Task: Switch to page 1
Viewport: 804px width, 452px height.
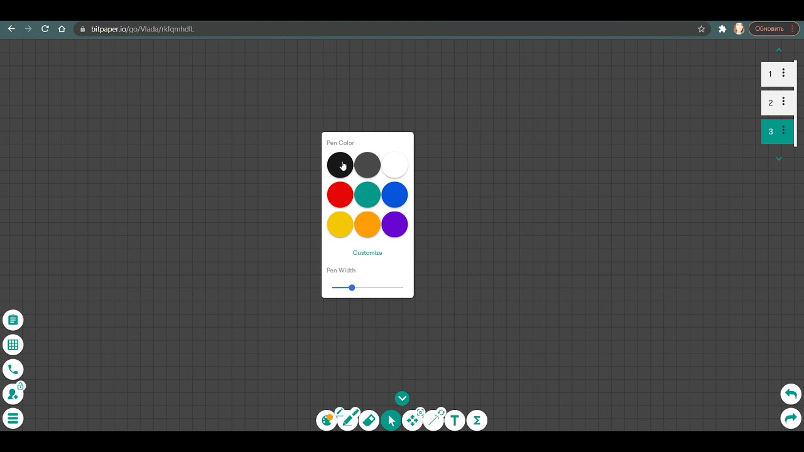Action: 770,74
